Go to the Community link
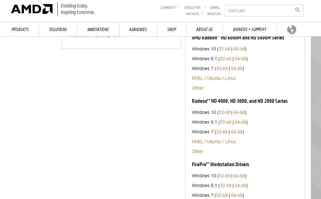Screen dimensions: 321x199 tap(169, 8)
